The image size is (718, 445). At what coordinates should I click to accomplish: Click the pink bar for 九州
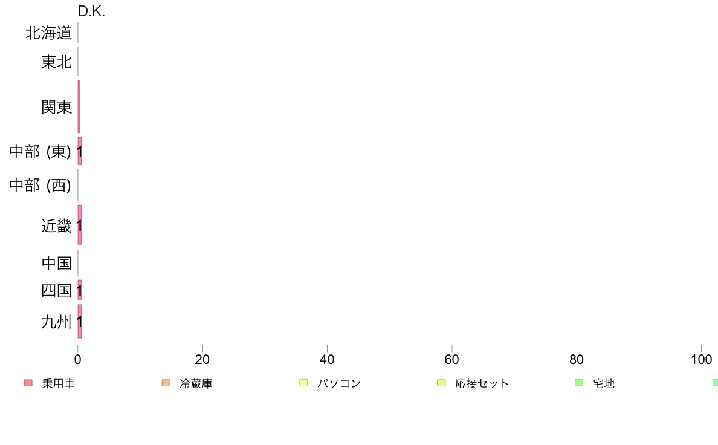[80, 321]
